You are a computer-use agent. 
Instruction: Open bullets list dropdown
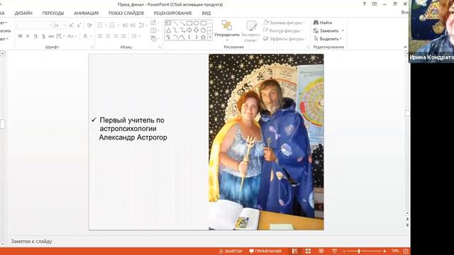pos(106,25)
